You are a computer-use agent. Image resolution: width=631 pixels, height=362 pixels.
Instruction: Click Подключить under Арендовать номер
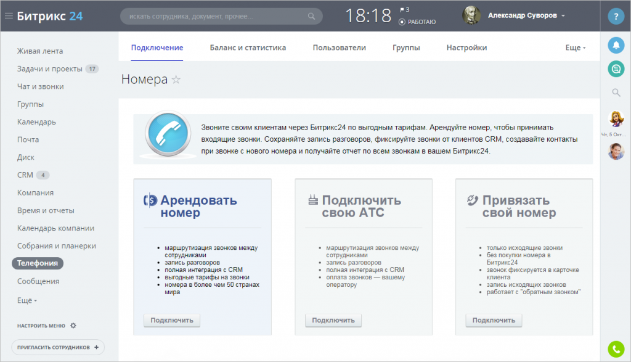[x=172, y=320]
